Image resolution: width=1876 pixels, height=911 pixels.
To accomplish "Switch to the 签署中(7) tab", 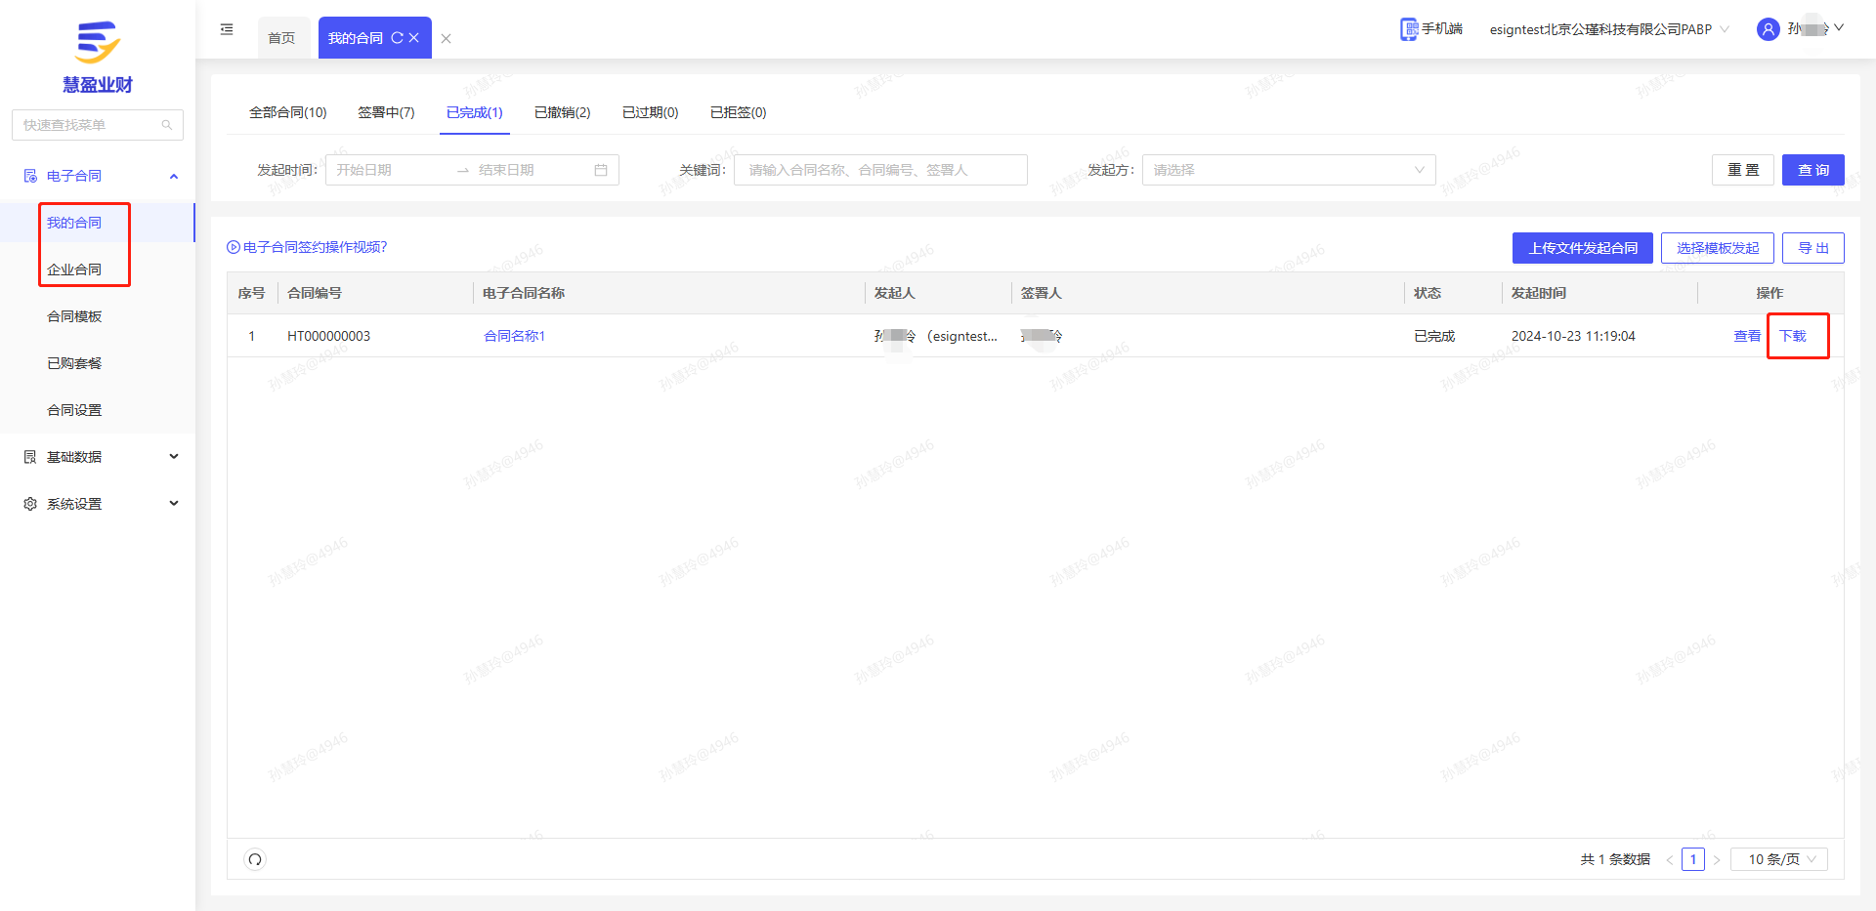I will 386,112.
